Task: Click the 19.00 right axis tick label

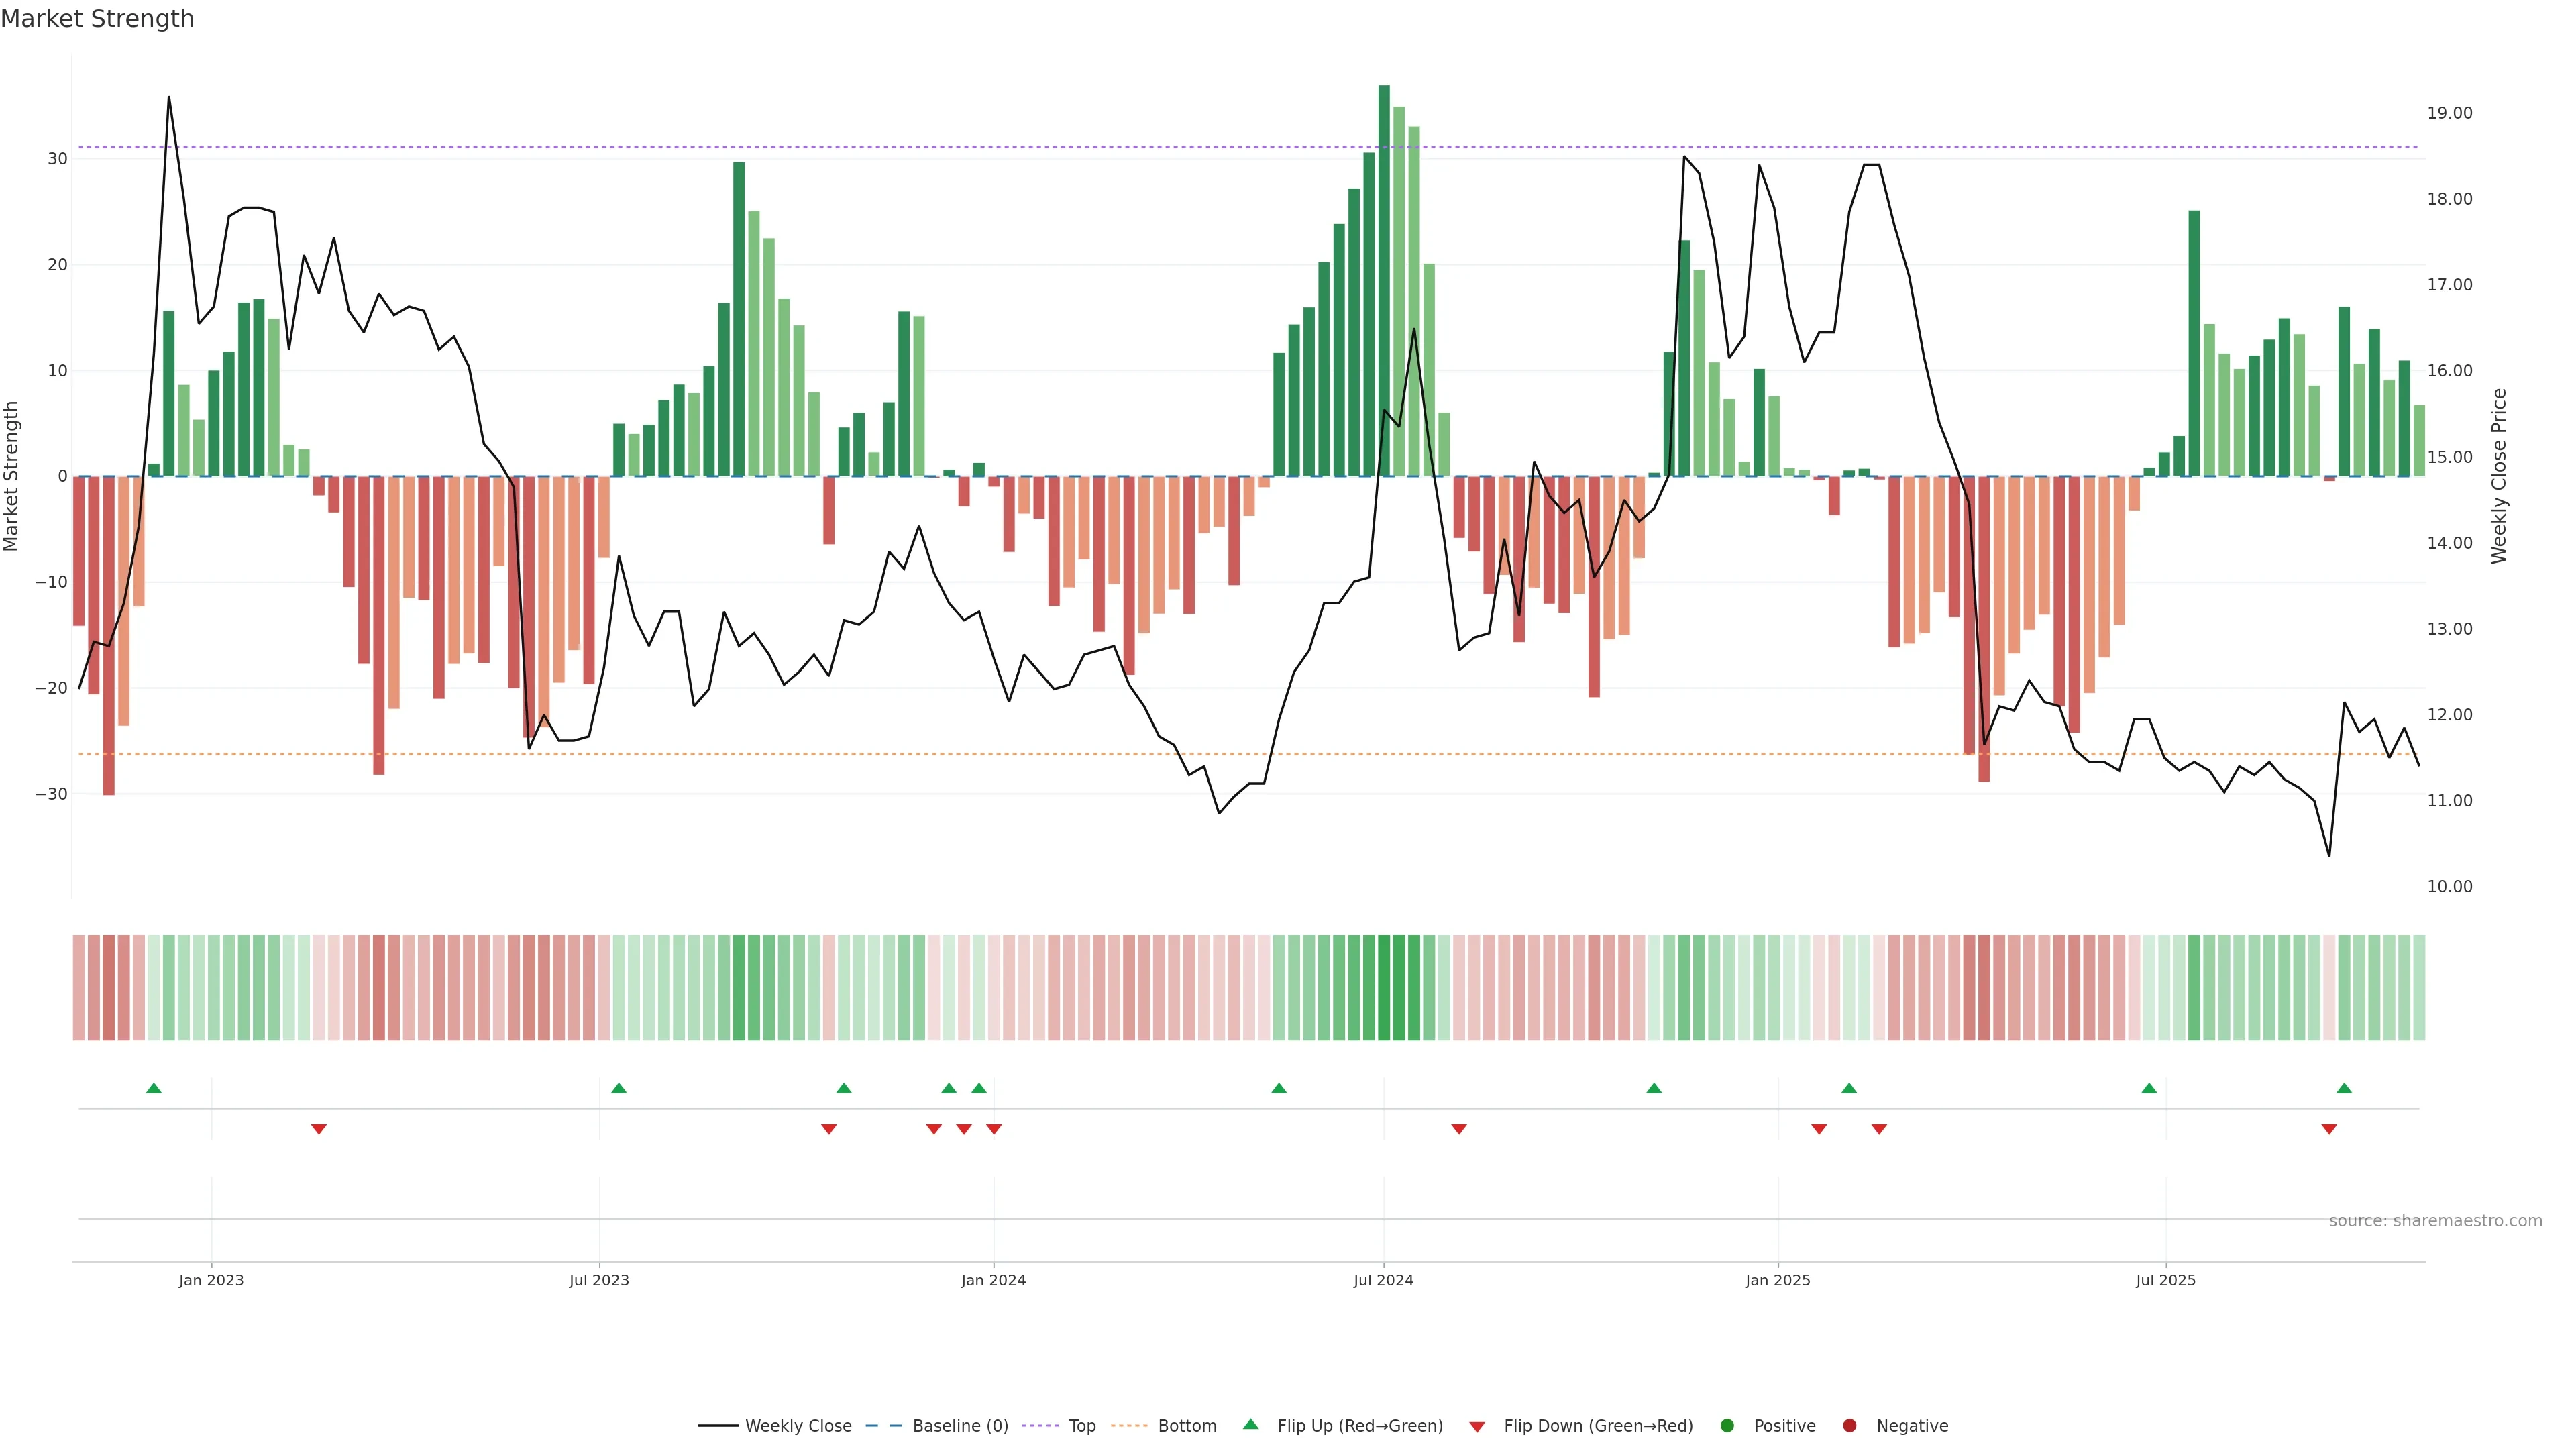Action: coord(2449,113)
